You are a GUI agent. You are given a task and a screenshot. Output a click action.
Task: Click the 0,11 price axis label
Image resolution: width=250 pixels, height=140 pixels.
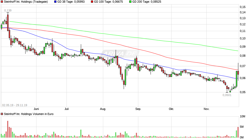[x=243, y=31]
